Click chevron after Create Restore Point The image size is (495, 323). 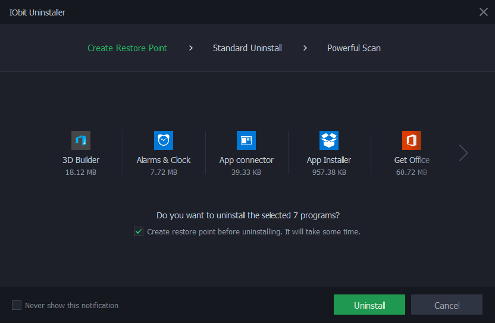(x=190, y=48)
